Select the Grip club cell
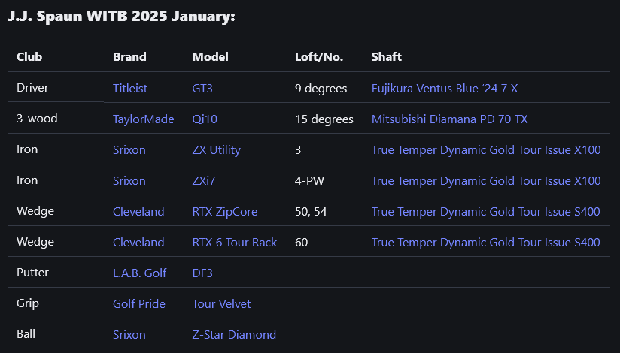The width and height of the screenshot is (620, 353). coord(28,303)
